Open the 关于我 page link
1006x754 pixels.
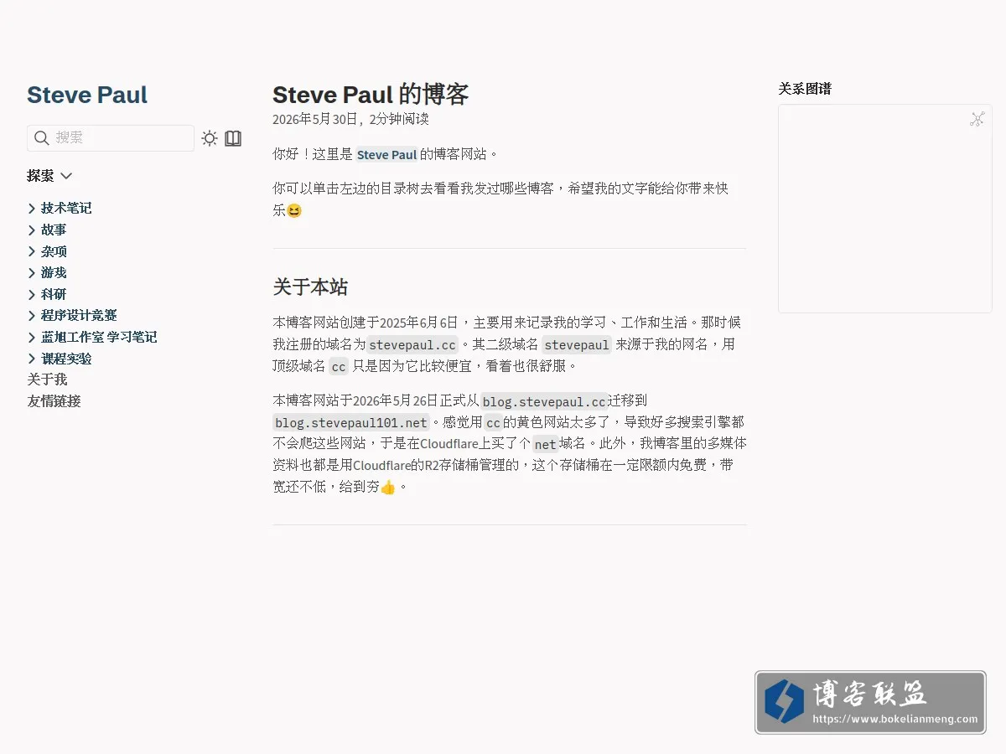[x=47, y=380]
